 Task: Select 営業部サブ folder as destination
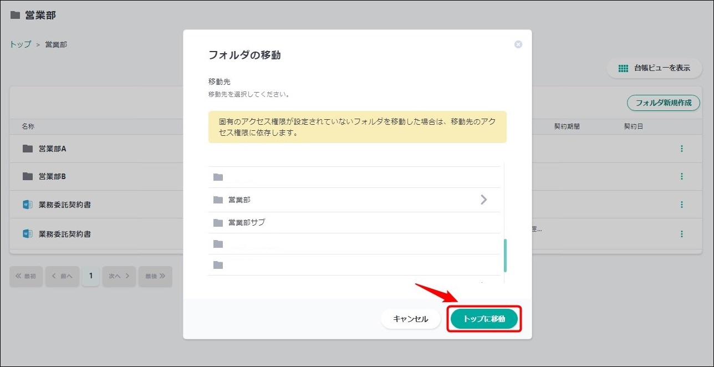pos(247,222)
